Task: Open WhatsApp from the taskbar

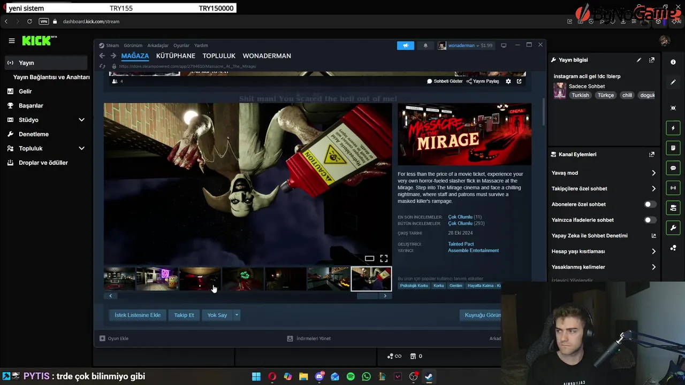Action: (366, 376)
